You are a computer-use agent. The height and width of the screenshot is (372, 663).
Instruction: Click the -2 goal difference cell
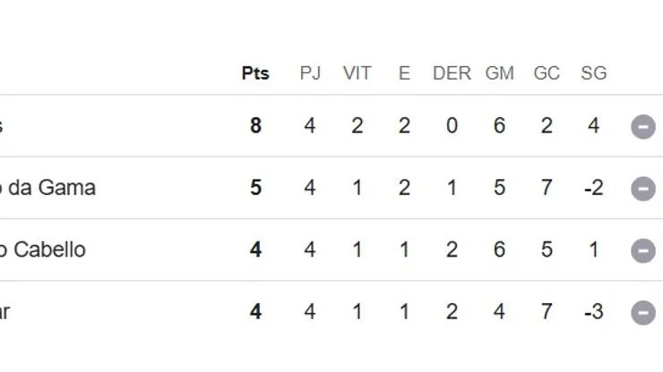pyautogui.click(x=593, y=188)
